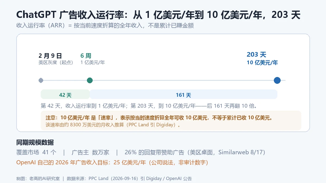The width and height of the screenshot is (326, 183).
Task: Click '1 亿美元/年' under 6 周
Action: click(x=93, y=63)
